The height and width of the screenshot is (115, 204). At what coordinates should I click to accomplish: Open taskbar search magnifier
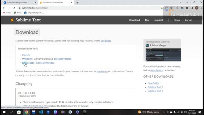11,112
